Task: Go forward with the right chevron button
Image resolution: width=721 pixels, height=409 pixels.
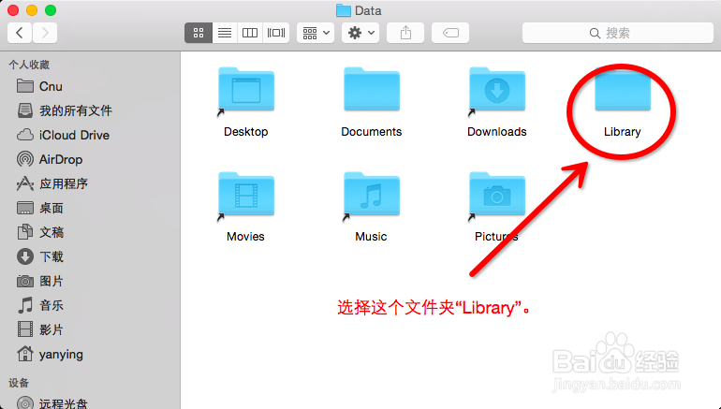Action: 45,33
